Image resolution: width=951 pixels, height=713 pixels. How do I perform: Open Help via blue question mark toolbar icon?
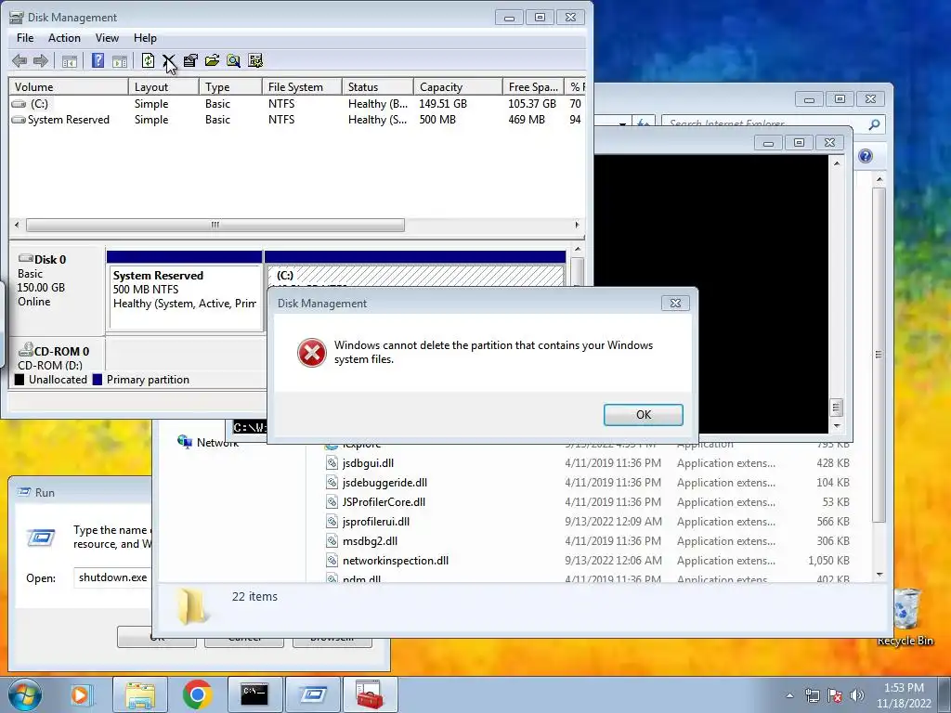(98, 60)
